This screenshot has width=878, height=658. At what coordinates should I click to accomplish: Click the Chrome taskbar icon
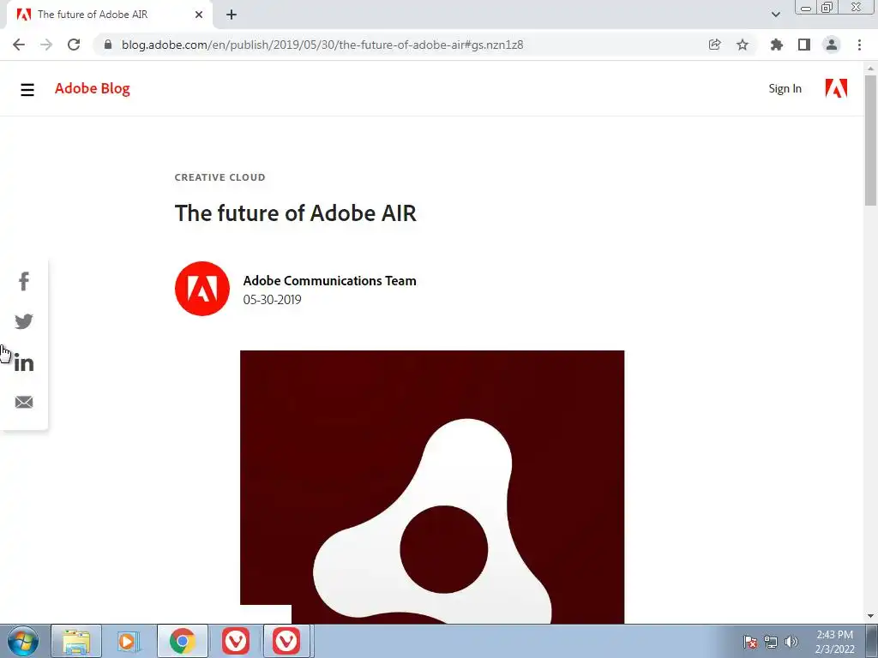(x=182, y=641)
